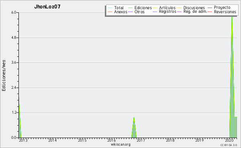The image size is (241, 148).
Task: Click the 2015 x-axis label
Action: 82,140
